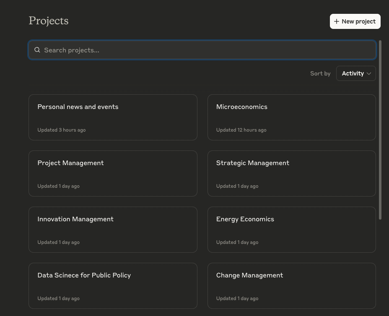
Task: Open the Project Management project card
Action: pyautogui.click(x=113, y=174)
